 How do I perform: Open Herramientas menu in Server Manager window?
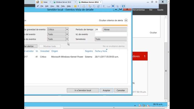tap(139, 10)
